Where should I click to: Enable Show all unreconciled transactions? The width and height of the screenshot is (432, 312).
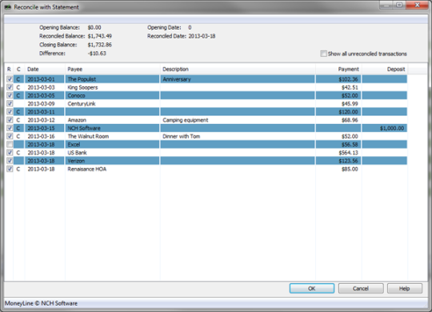coord(323,54)
